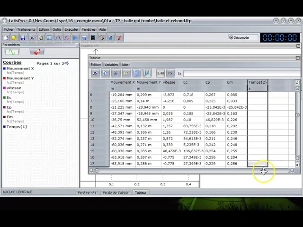Click the printer icon in the main toolbar

pyautogui.click(x=84, y=38)
